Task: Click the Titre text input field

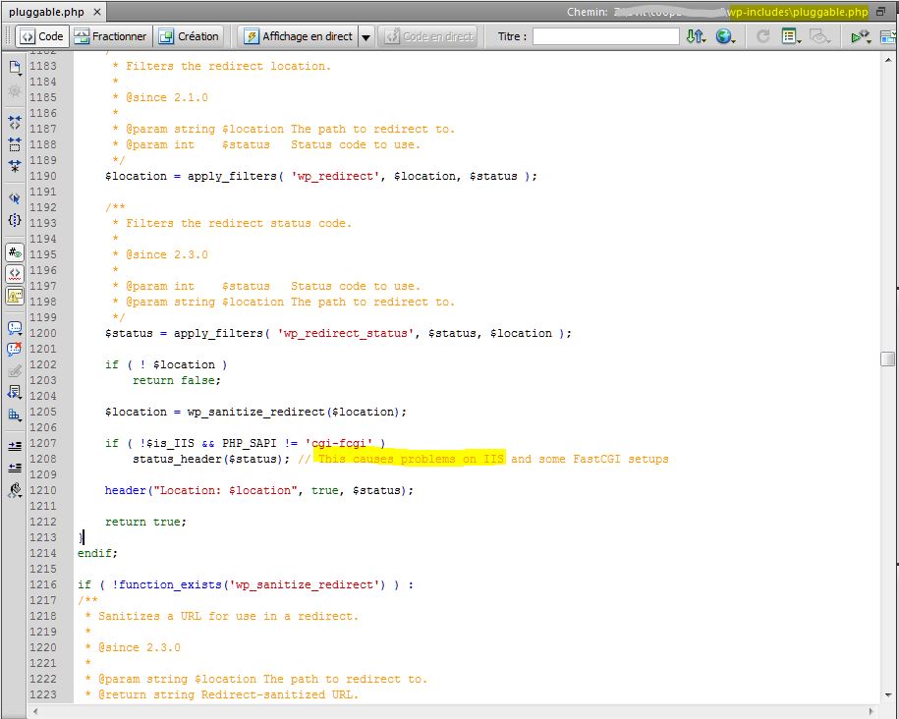Action: click(x=605, y=36)
